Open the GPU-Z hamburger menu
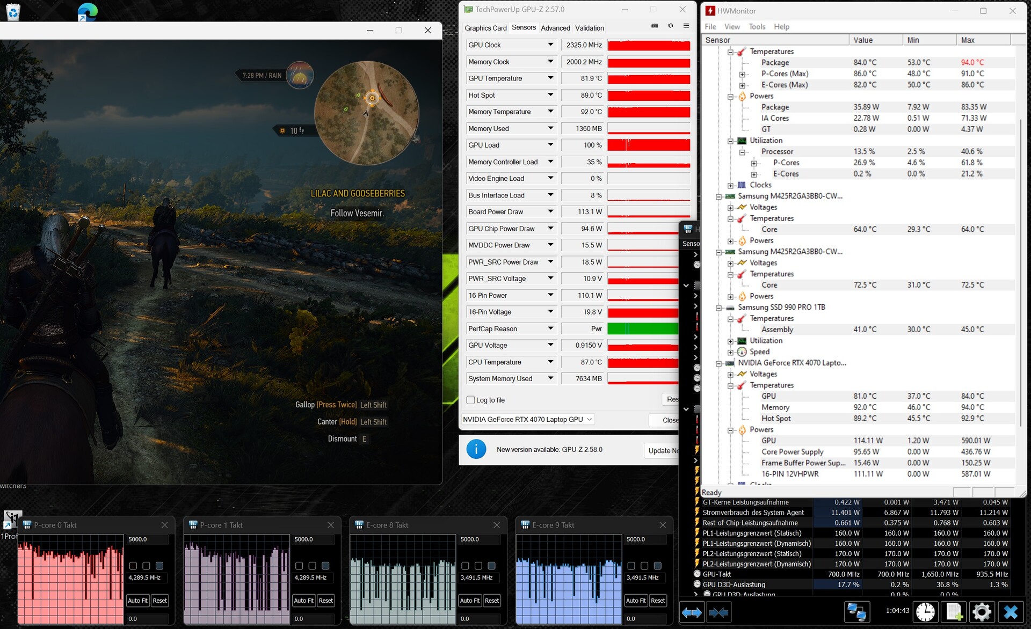Viewport: 1031px width, 629px height. pyautogui.click(x=686, y=26)
